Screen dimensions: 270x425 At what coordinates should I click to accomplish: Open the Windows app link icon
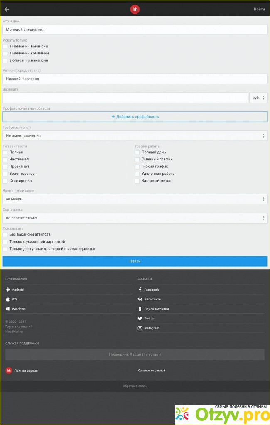tap(7, 309)
